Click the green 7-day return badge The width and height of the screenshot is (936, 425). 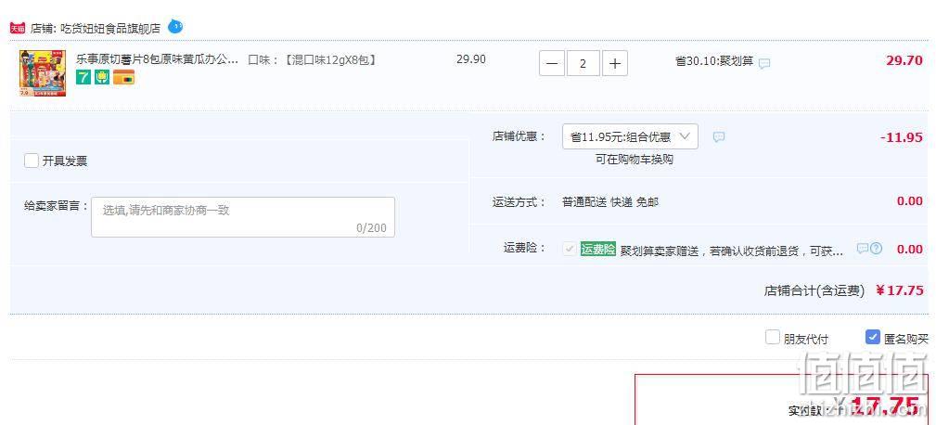83,77
